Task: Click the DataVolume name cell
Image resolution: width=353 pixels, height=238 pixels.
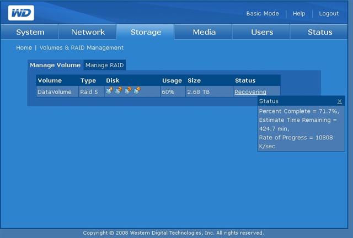Action: pos(57,92)
